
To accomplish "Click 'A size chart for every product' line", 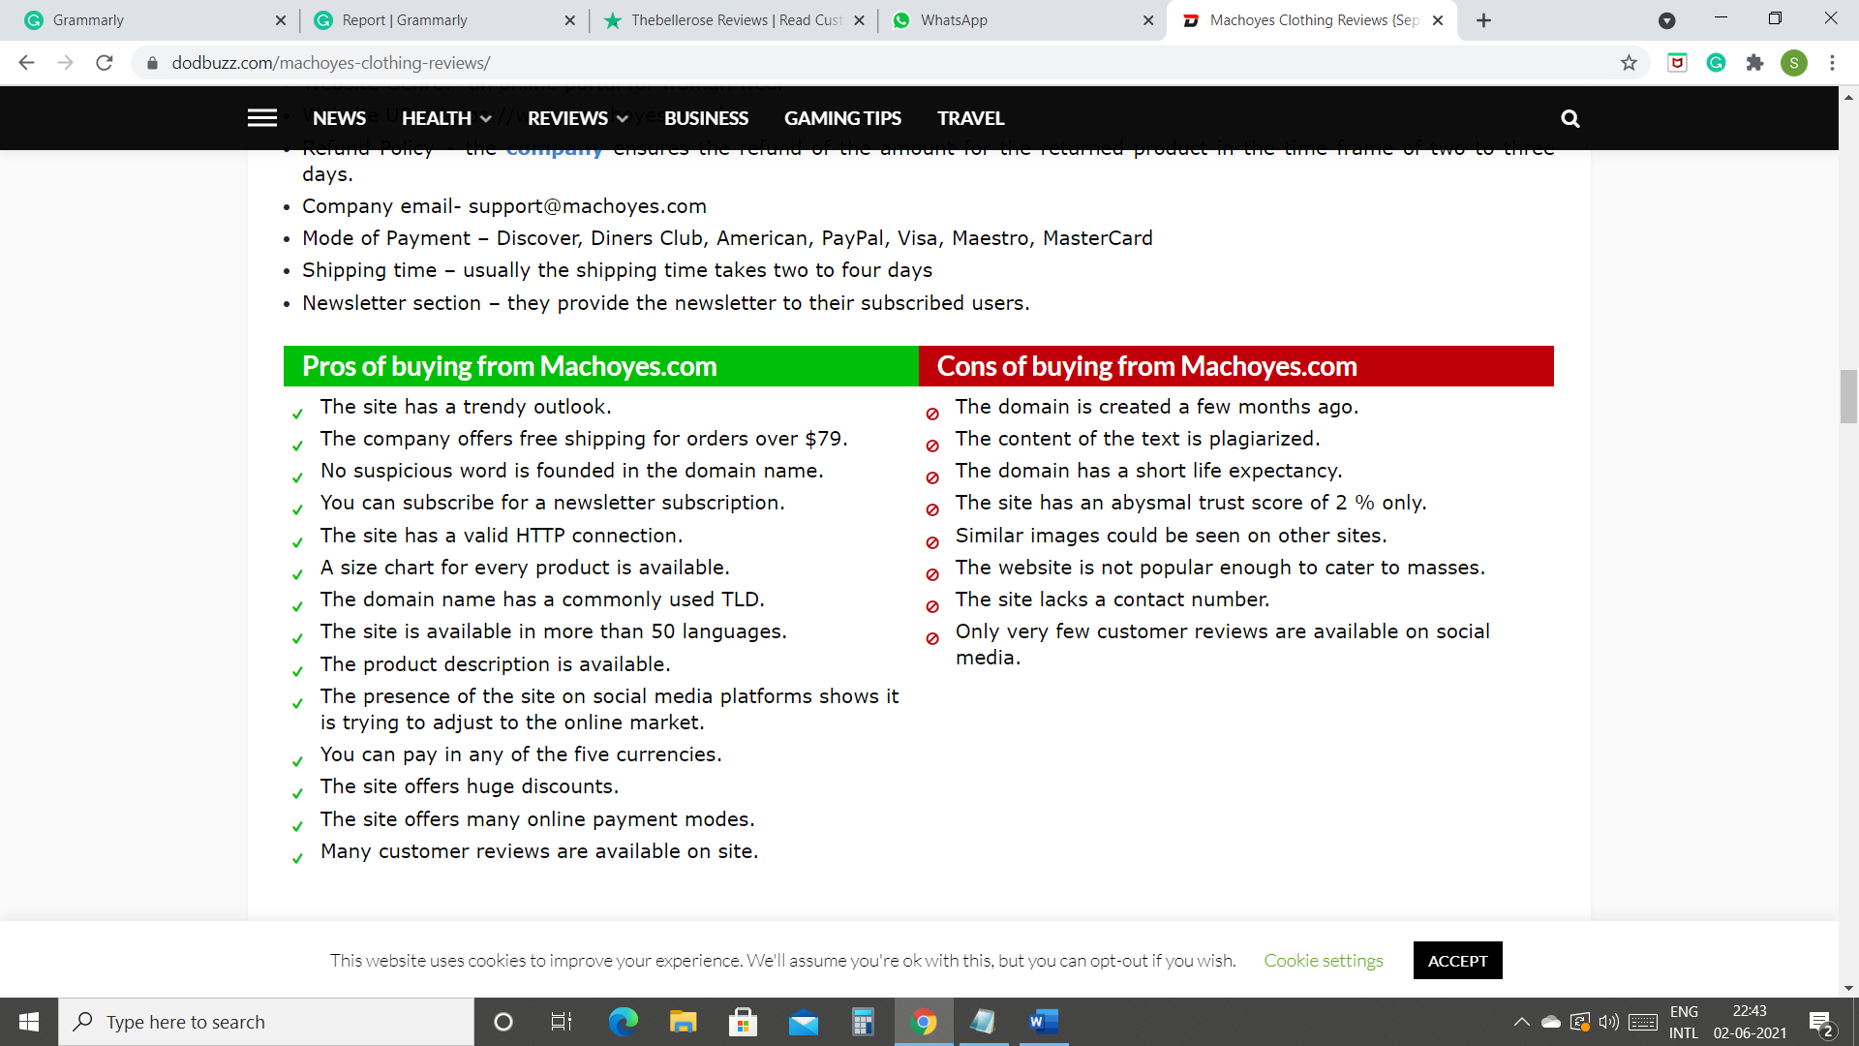I will [x=525, y=568].
